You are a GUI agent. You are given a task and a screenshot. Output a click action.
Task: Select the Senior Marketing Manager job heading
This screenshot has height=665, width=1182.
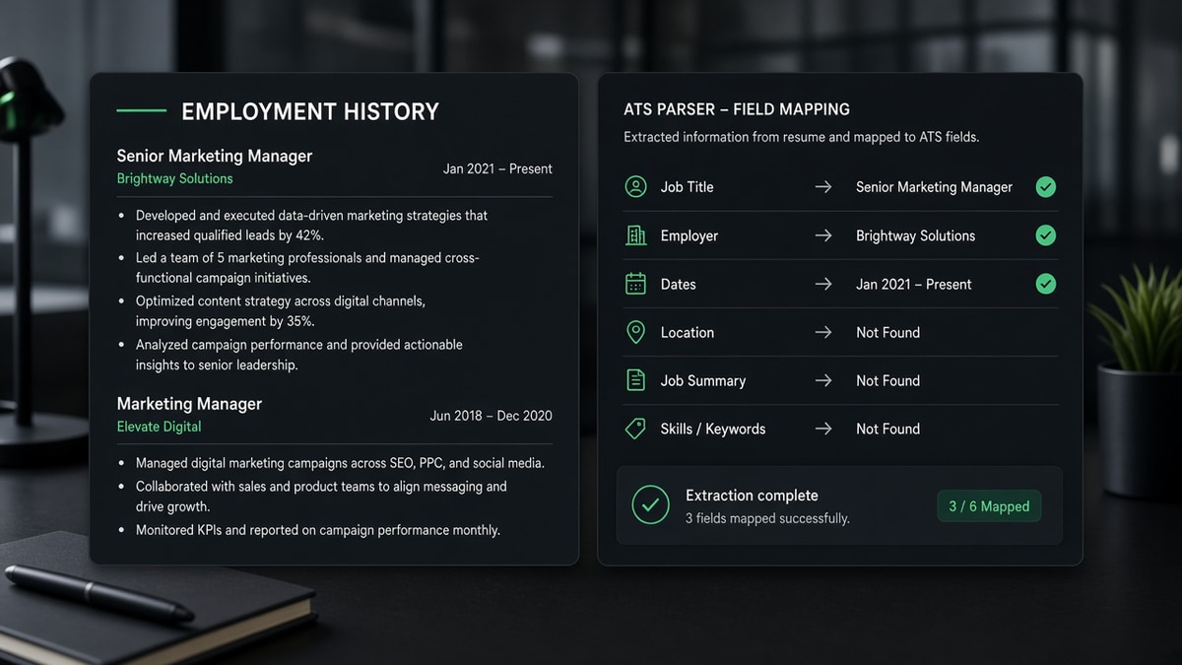click(x=215, y=156)
